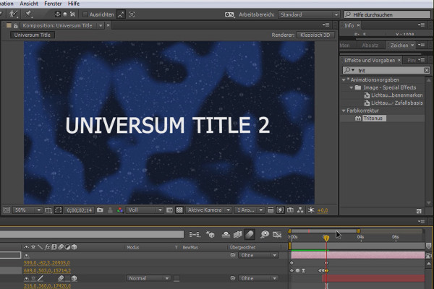The width and height of the screenshot is (434, 289).
Task: Reset exposure with the aperture icon
Action: click(x=311, y=210)
